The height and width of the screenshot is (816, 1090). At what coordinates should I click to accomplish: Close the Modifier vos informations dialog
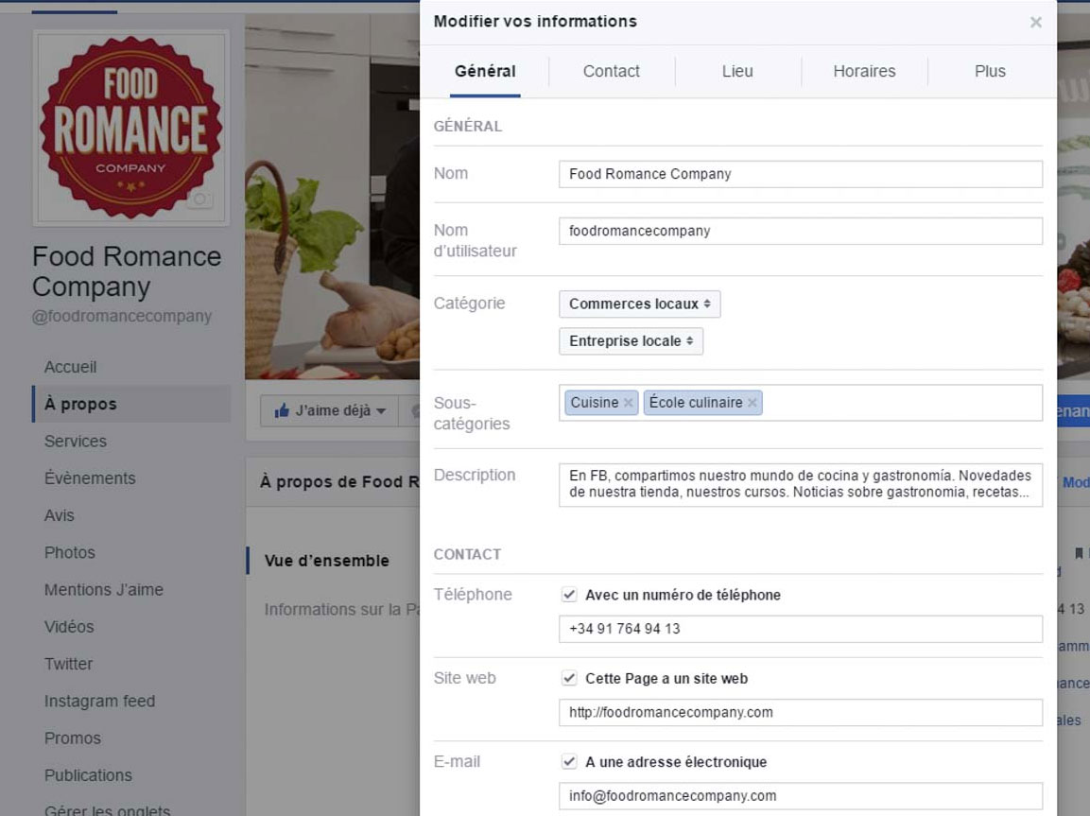[1035, 23]
